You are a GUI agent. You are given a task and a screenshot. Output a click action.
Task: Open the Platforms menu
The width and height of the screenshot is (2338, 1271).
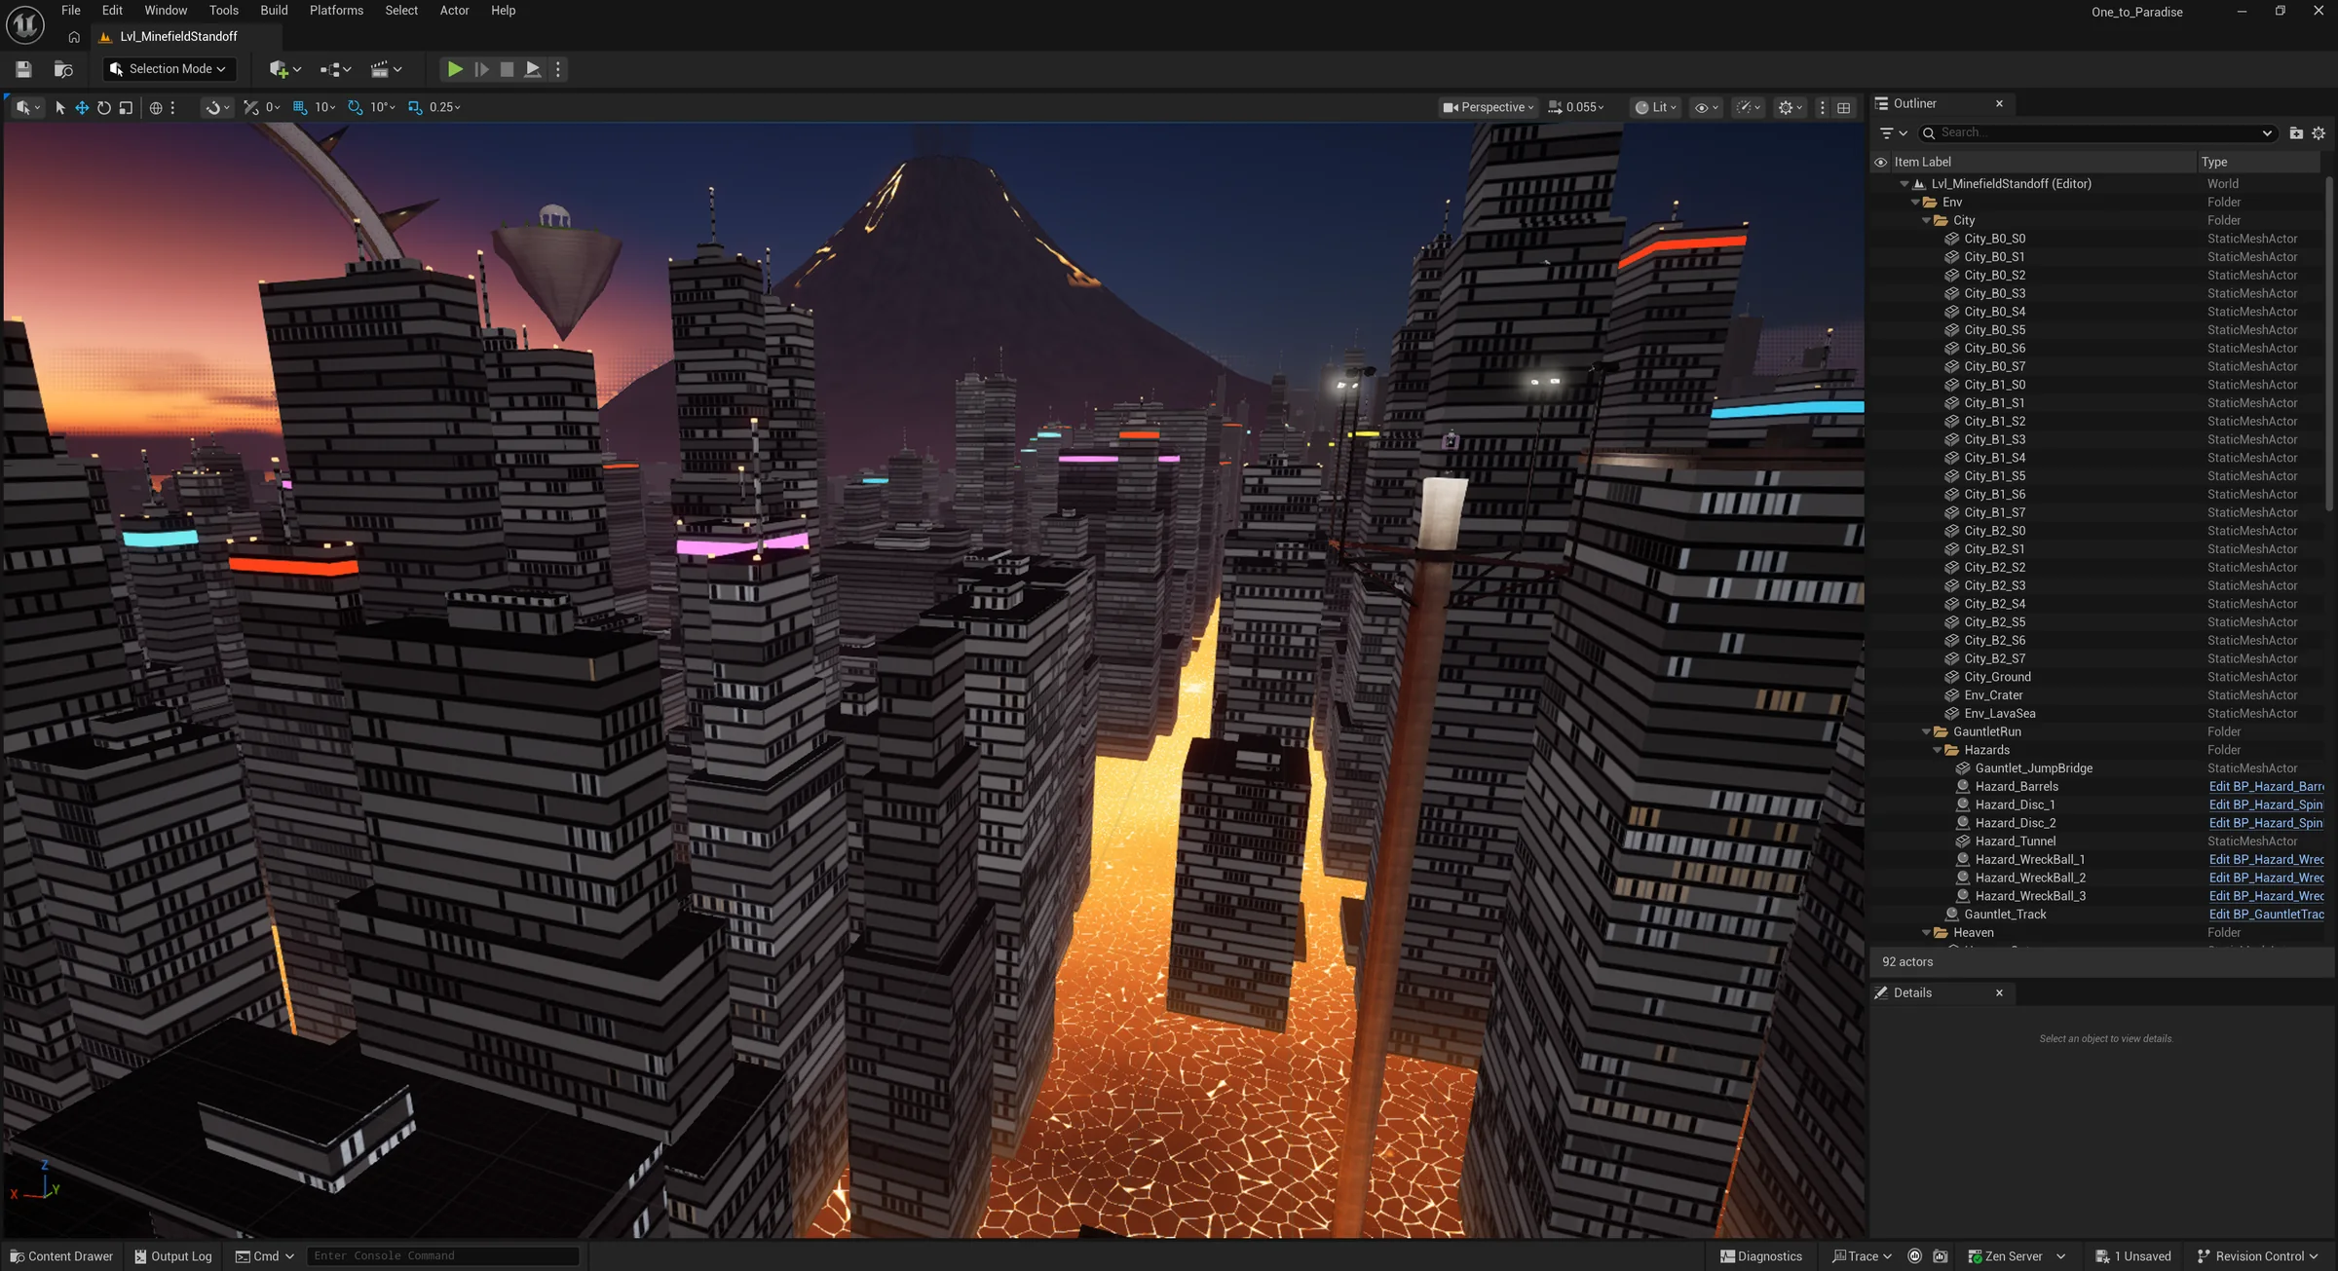point(336,11)
